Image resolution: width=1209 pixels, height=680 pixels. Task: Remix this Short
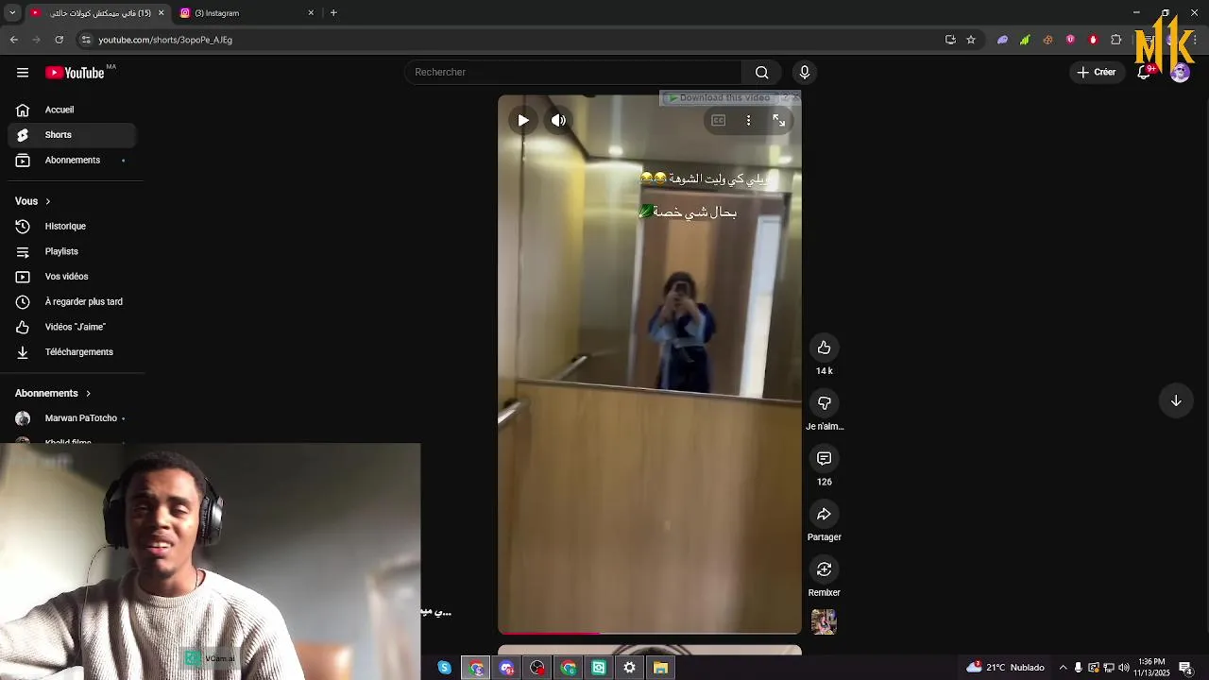824,569
